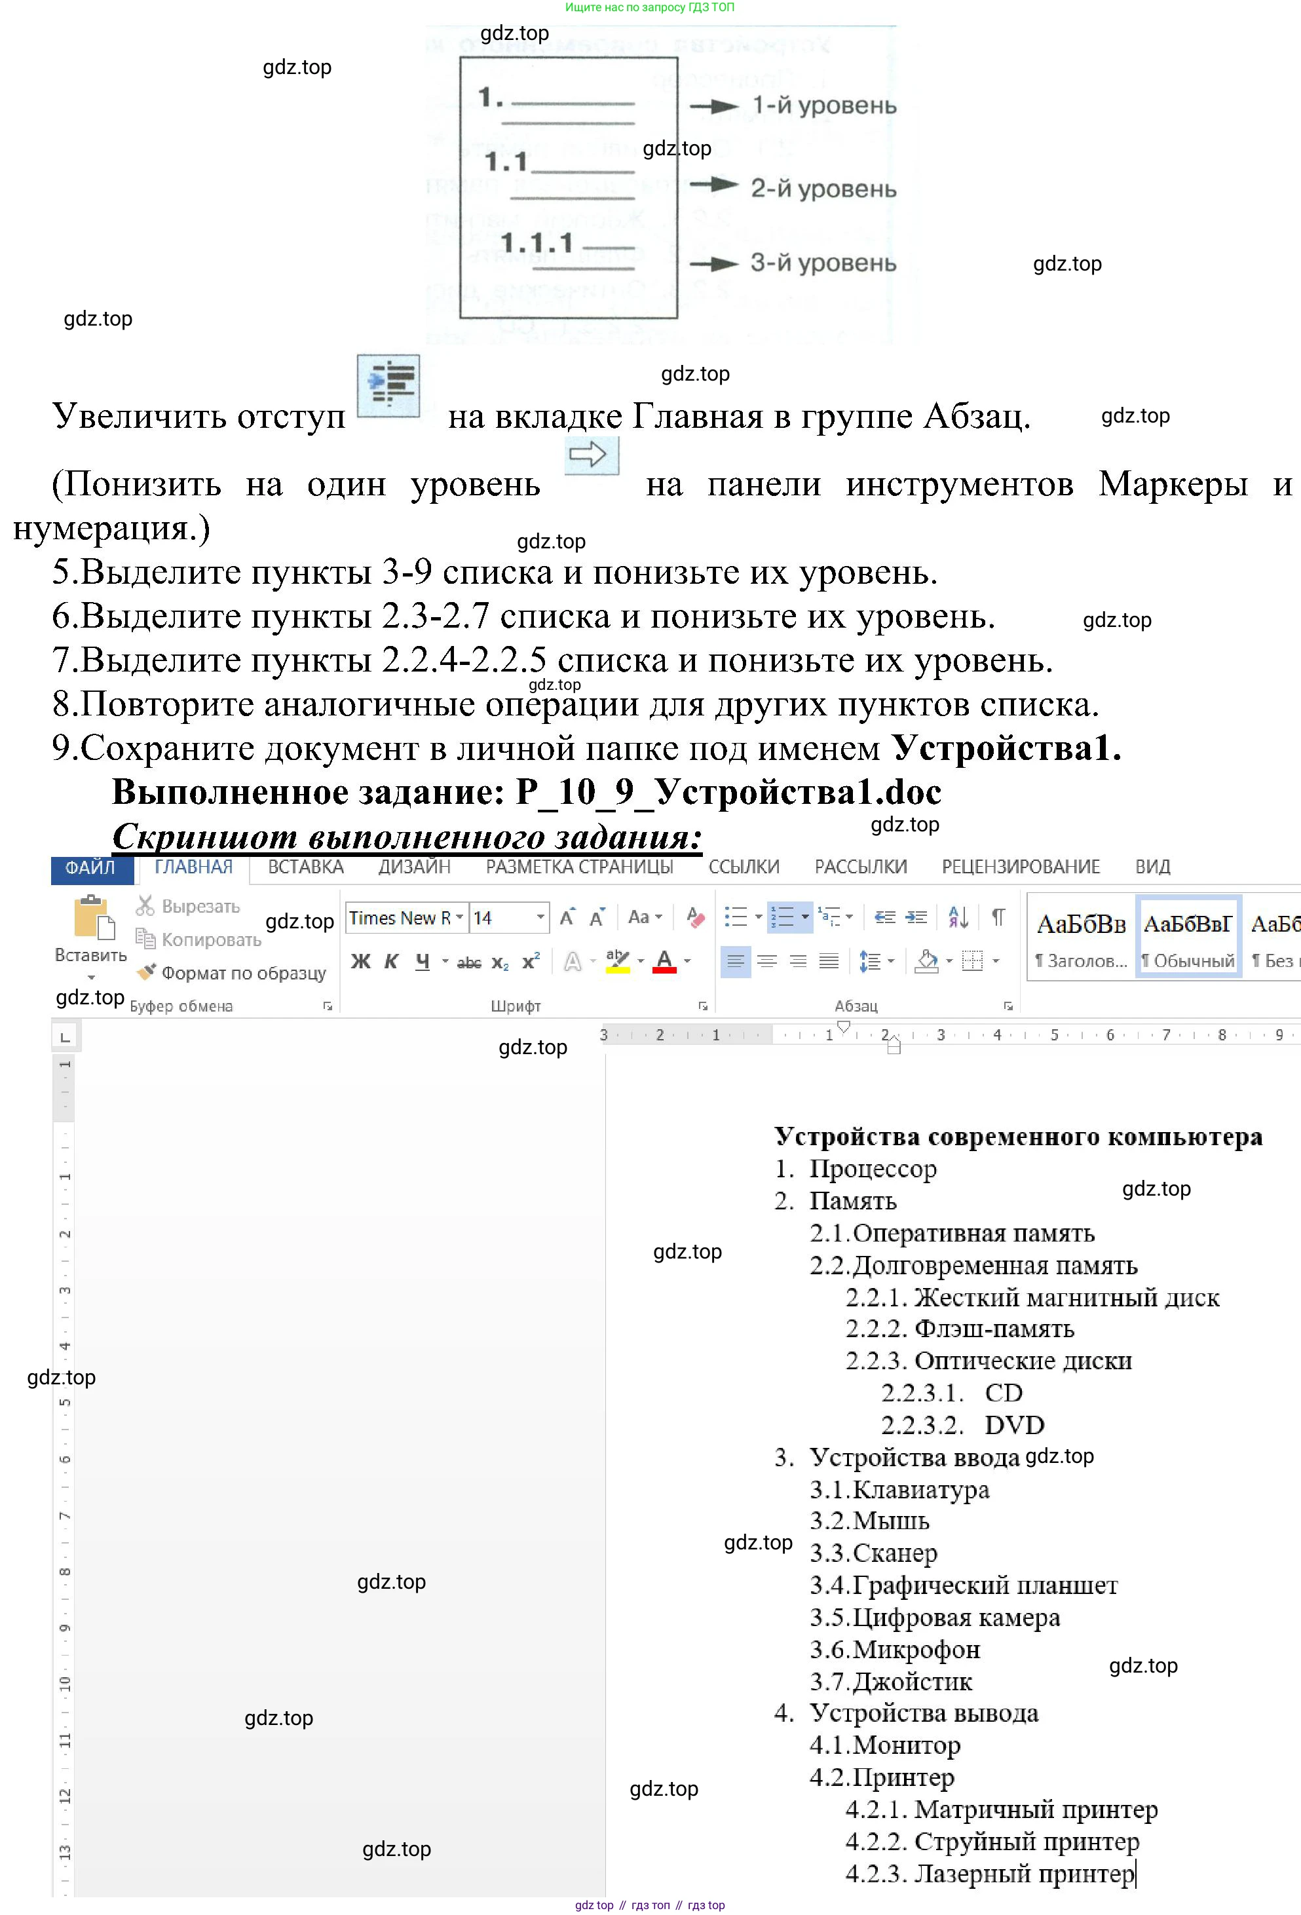Toggle align left paragraph button

(x=736, y=961)
